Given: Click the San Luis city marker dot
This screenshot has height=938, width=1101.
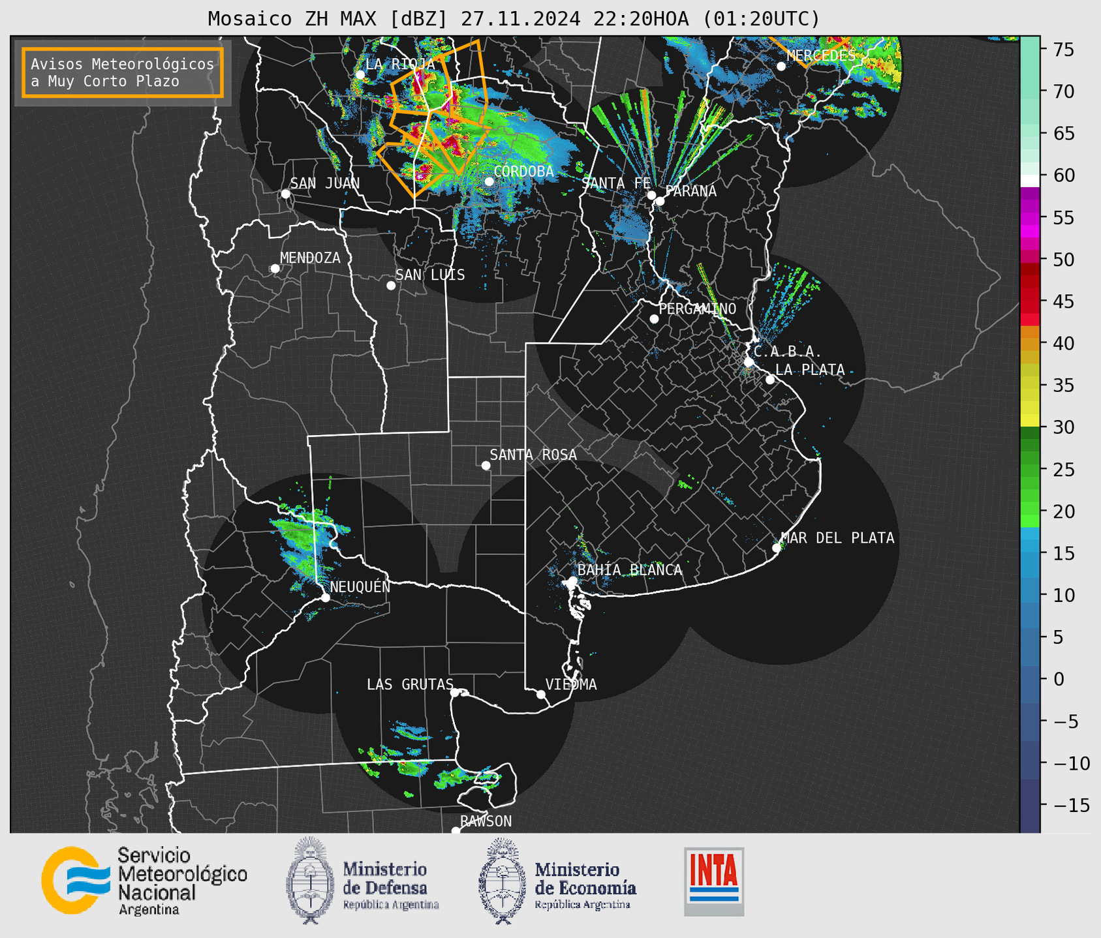Looking at the screenshot, I should click(391, 286).
